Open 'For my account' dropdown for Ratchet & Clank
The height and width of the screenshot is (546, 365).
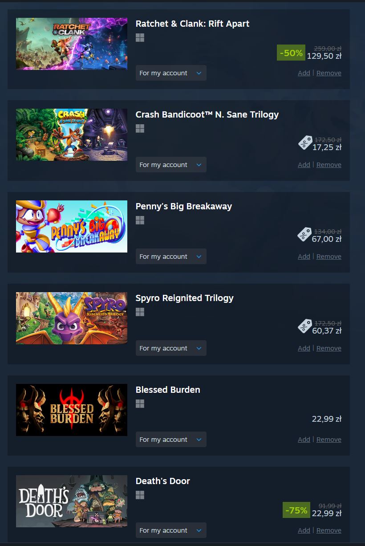pos(171,73)
